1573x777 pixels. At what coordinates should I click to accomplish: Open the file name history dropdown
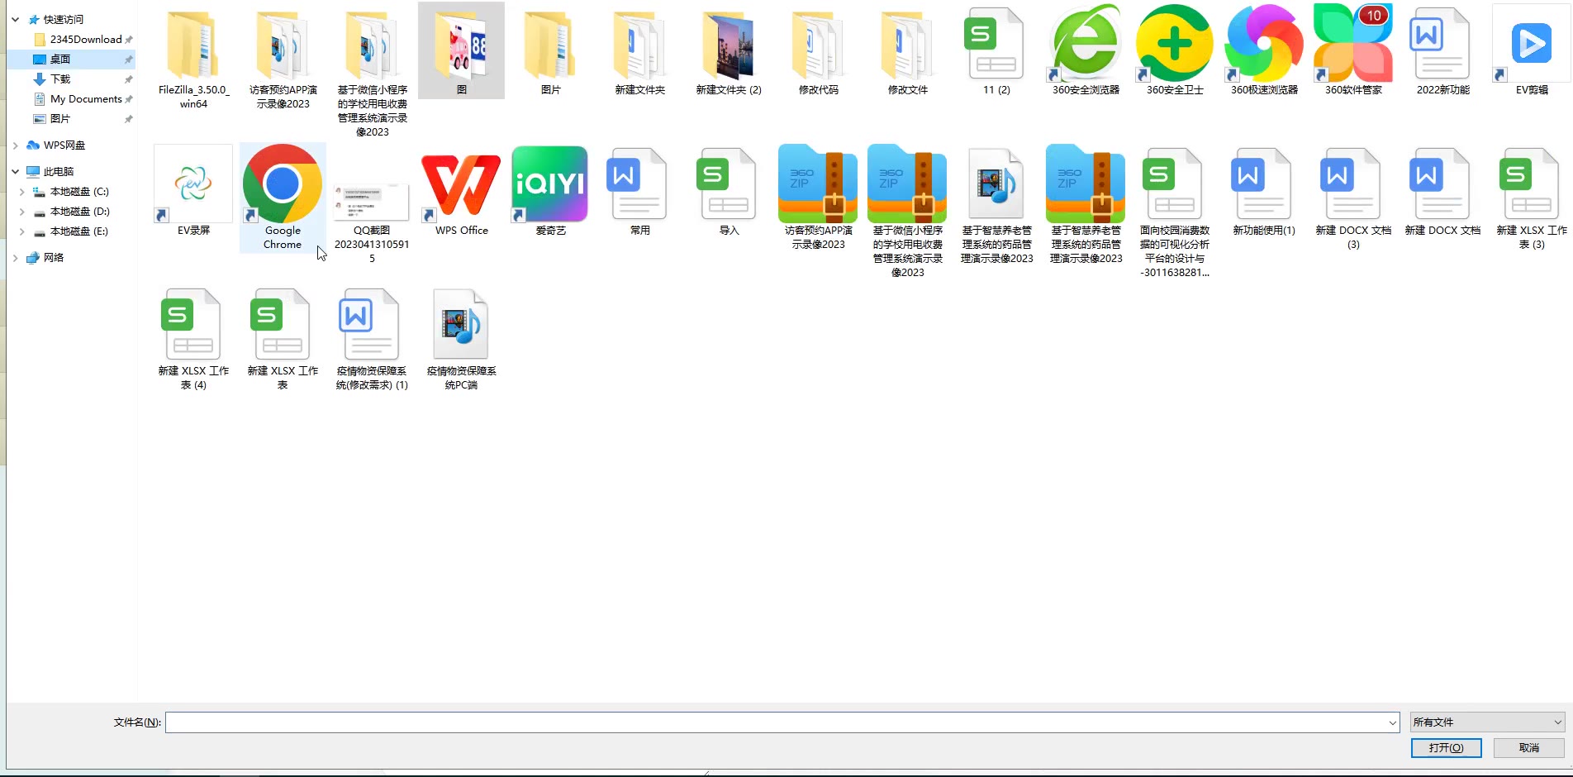(1392, 722)
